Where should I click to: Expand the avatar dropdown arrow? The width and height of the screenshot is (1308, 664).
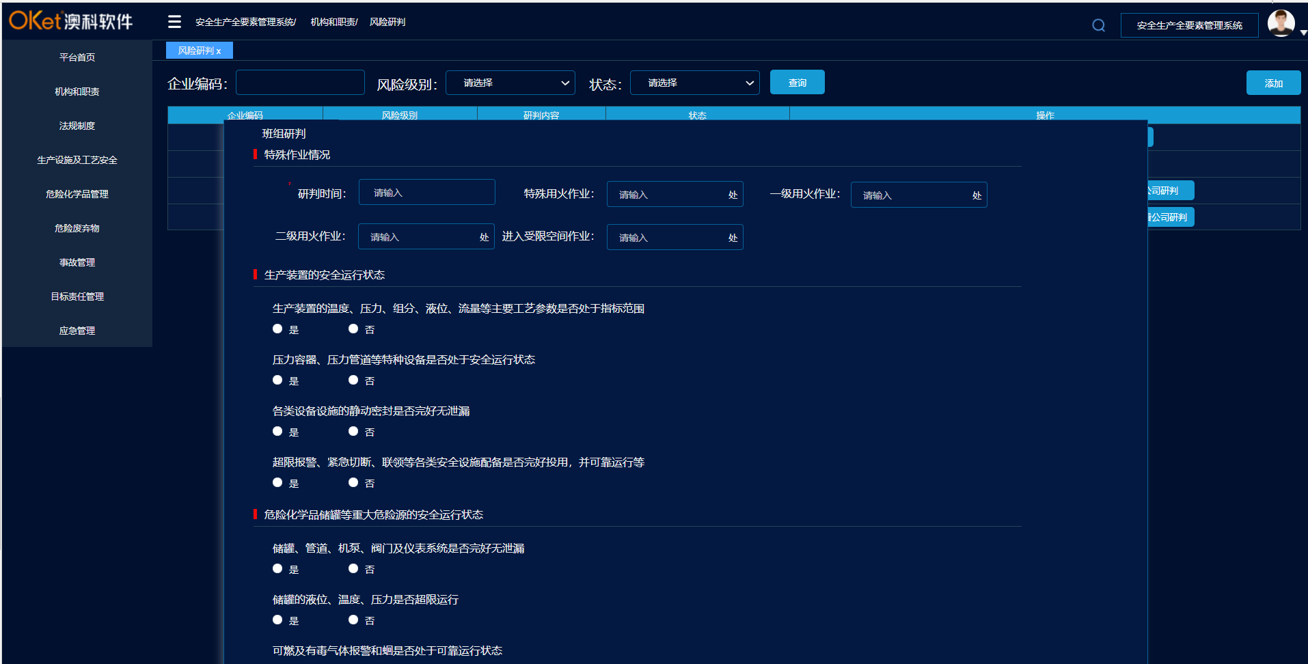pos(1303,32)
